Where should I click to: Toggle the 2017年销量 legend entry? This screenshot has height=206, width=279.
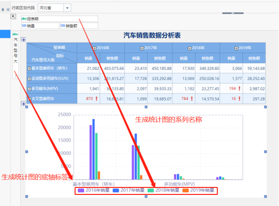128,190
